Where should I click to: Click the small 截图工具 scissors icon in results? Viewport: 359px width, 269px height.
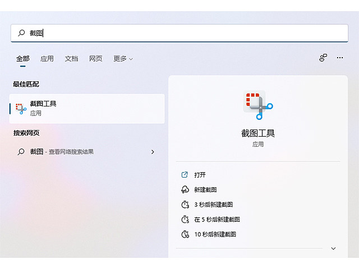(21, 109)
